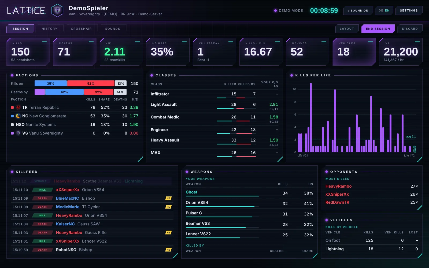Image resolution: width=429 pixels, height=268 pixels.
Task: Click the Vanu Sovereignty hexagon emblem in the header
Action: pos(57,10)
